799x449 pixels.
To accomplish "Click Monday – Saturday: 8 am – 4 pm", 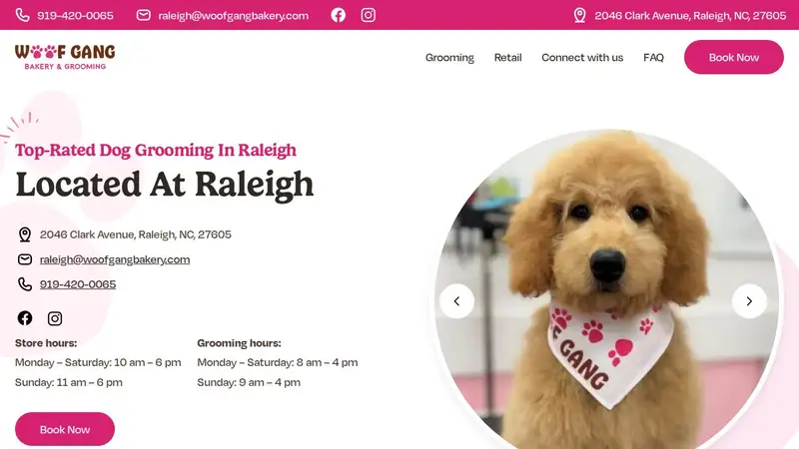I will tap(278, 362).
